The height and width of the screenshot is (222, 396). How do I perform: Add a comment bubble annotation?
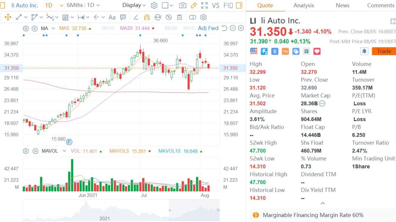tap(123, 17)
